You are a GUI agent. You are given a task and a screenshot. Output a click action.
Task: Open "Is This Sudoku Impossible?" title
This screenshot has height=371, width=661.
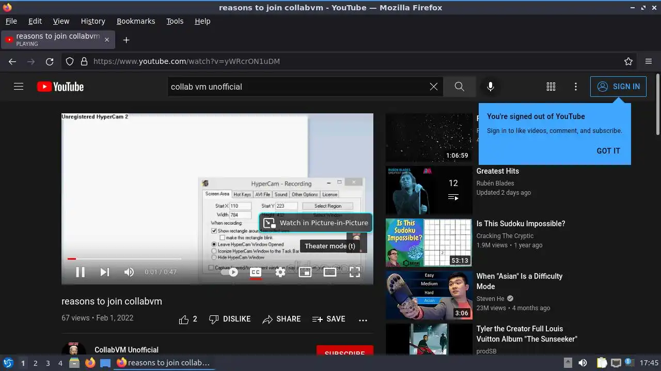click(521, 224)
